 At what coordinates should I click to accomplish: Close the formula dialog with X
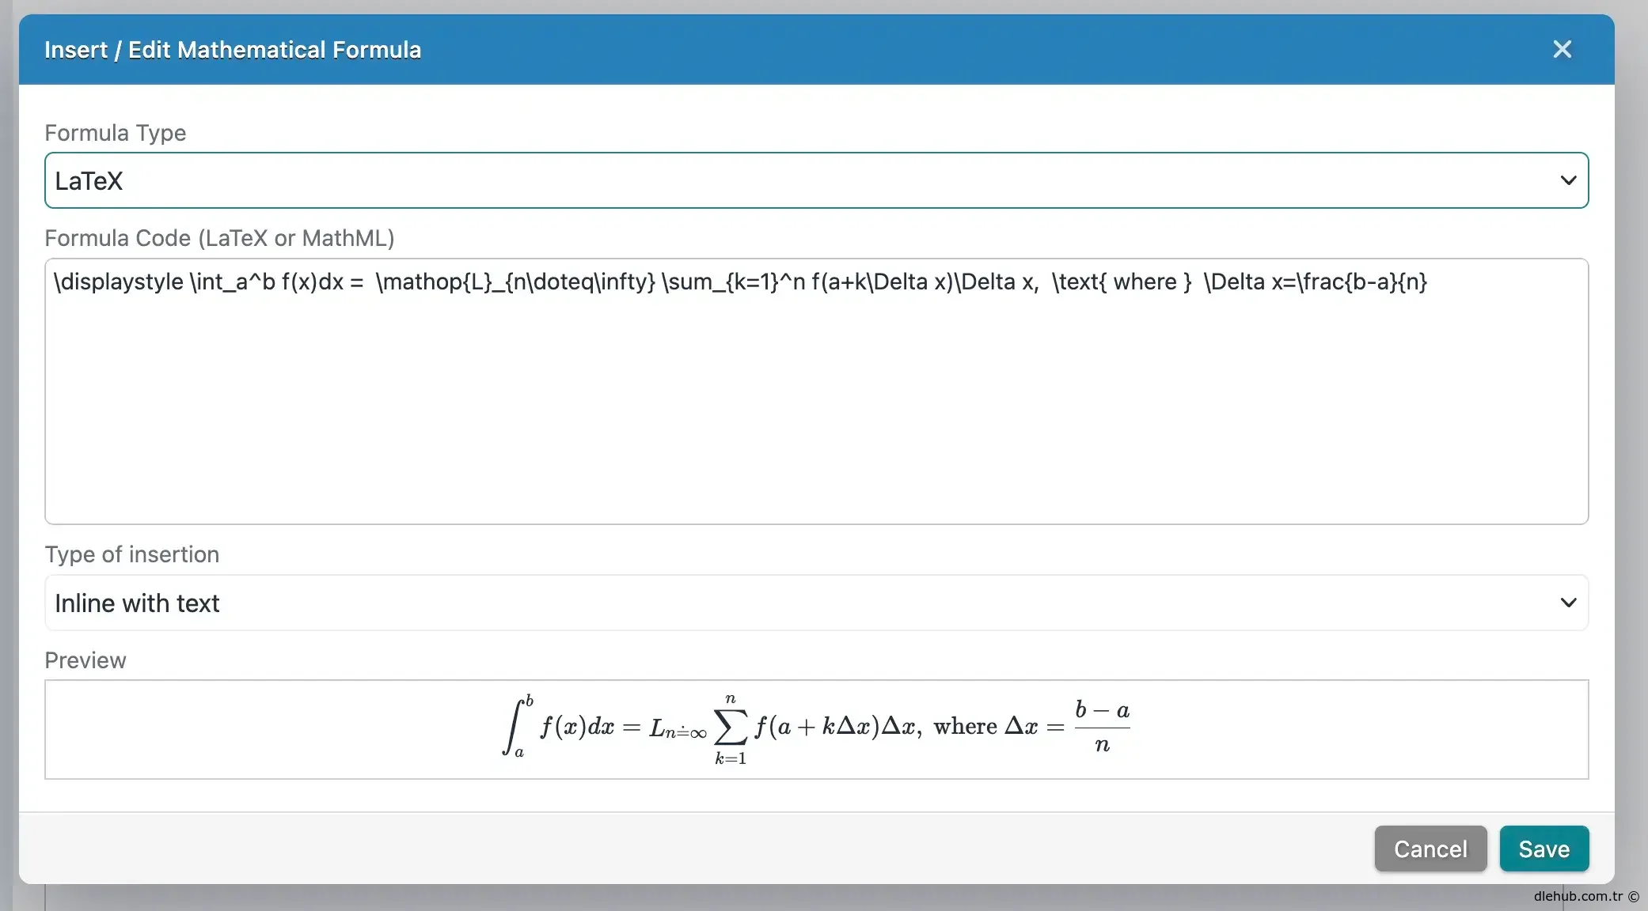[1562, 49]
